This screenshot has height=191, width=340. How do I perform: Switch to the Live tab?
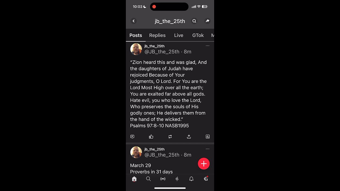(x=179, y=35)
